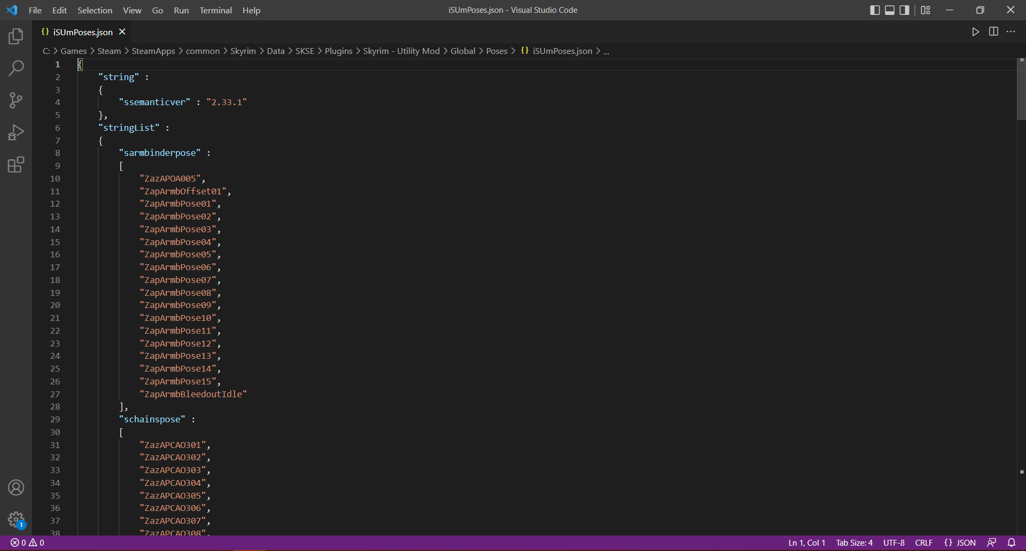Click the Poses breadcrumb segment
This screenshot has width=1026, height=551.
point(497,51)
